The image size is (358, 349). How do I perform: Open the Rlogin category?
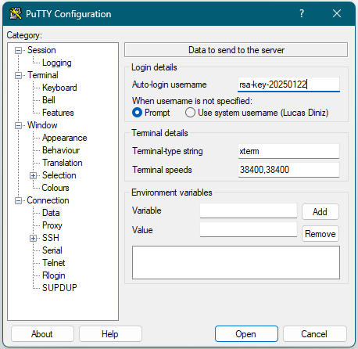click(x=54, y=275)
